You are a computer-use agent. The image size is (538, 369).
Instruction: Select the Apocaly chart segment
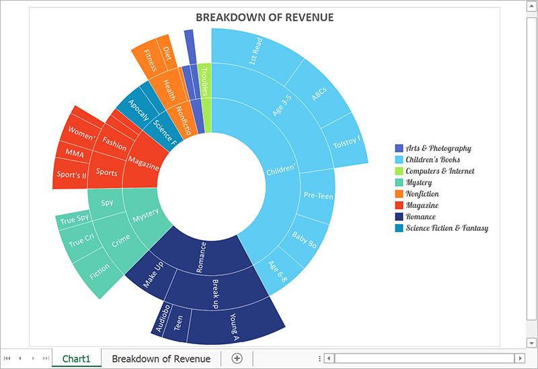pos(138,109)
